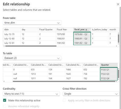Click the horizontal scrollbar of time_dim preview

click(x=31, y=46)
